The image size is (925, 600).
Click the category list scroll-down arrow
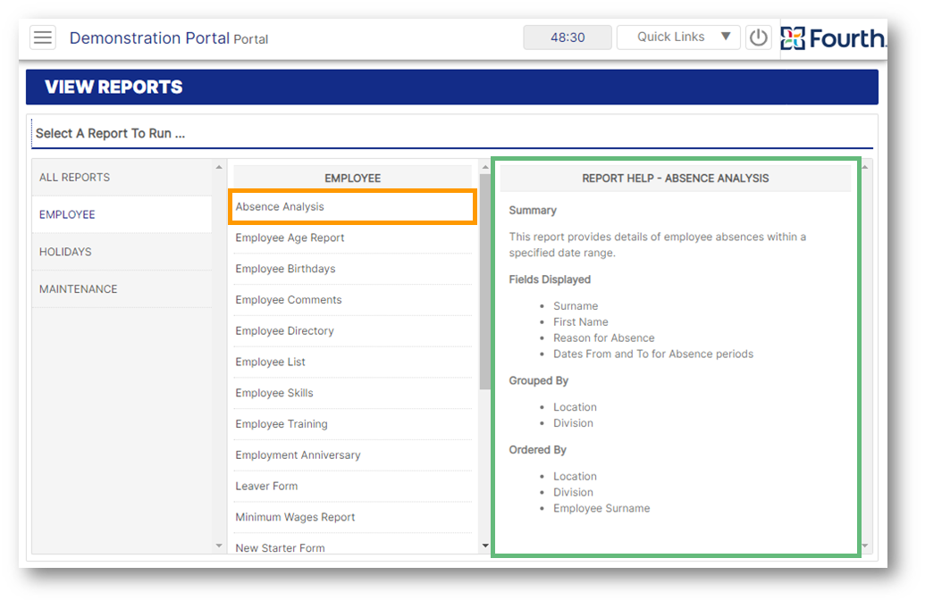tap(219, 546)
